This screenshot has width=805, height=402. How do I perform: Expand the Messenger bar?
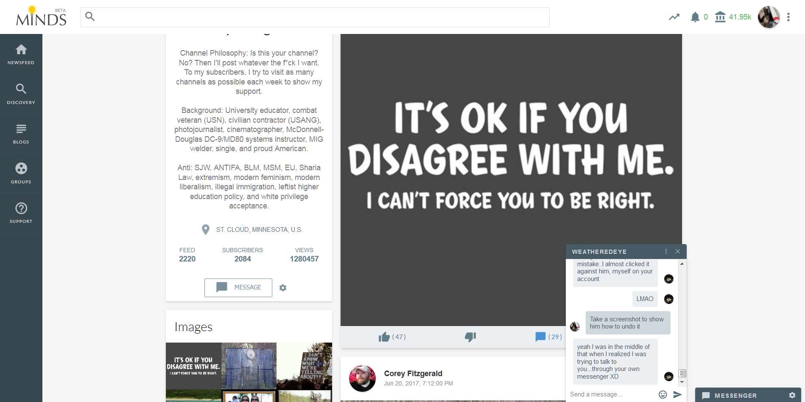point(735,396)
